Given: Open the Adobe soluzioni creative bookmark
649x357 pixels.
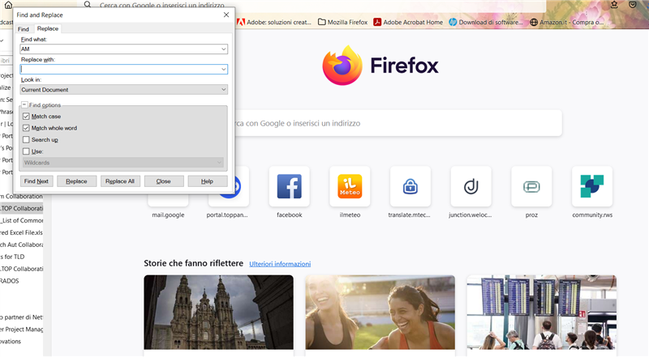Looking at the screenshot, I should pyautogui.click(x=274, y=23).
